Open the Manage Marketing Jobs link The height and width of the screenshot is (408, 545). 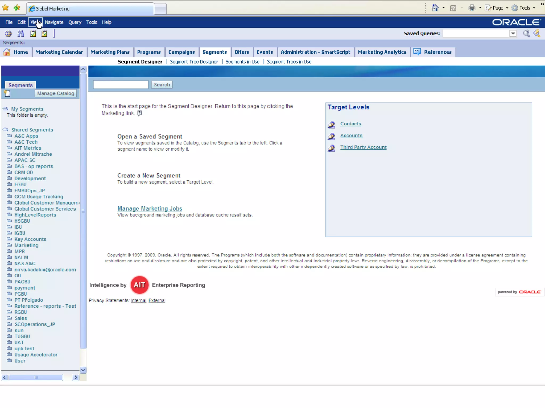coord(150,209)
